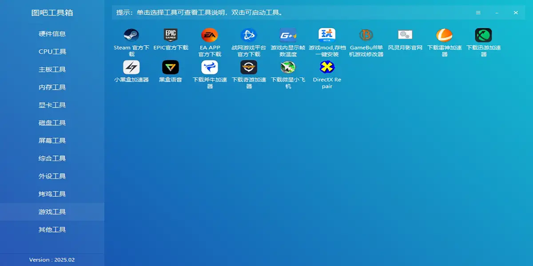The width and height of the screenshot is (533, 266).
Task: Select the GameBuff单机游戏修改器 icon
Action: click(x=366, y=35)
